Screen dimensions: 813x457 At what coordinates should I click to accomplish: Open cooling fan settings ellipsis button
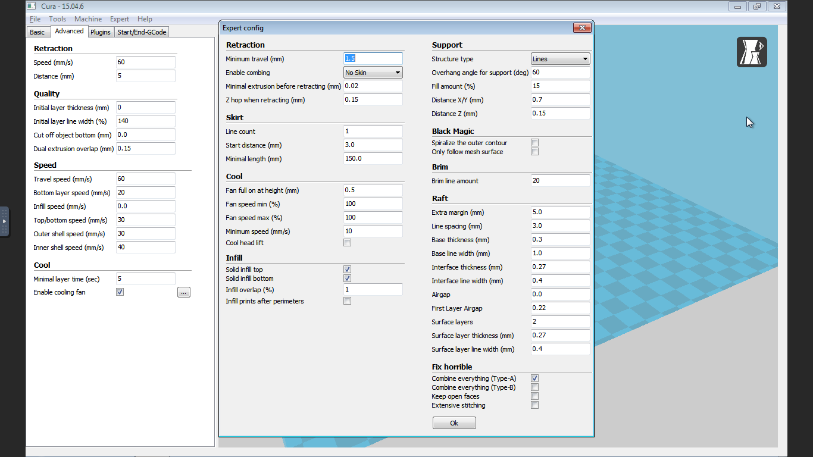pyautogui.click(x=184, y=292)
